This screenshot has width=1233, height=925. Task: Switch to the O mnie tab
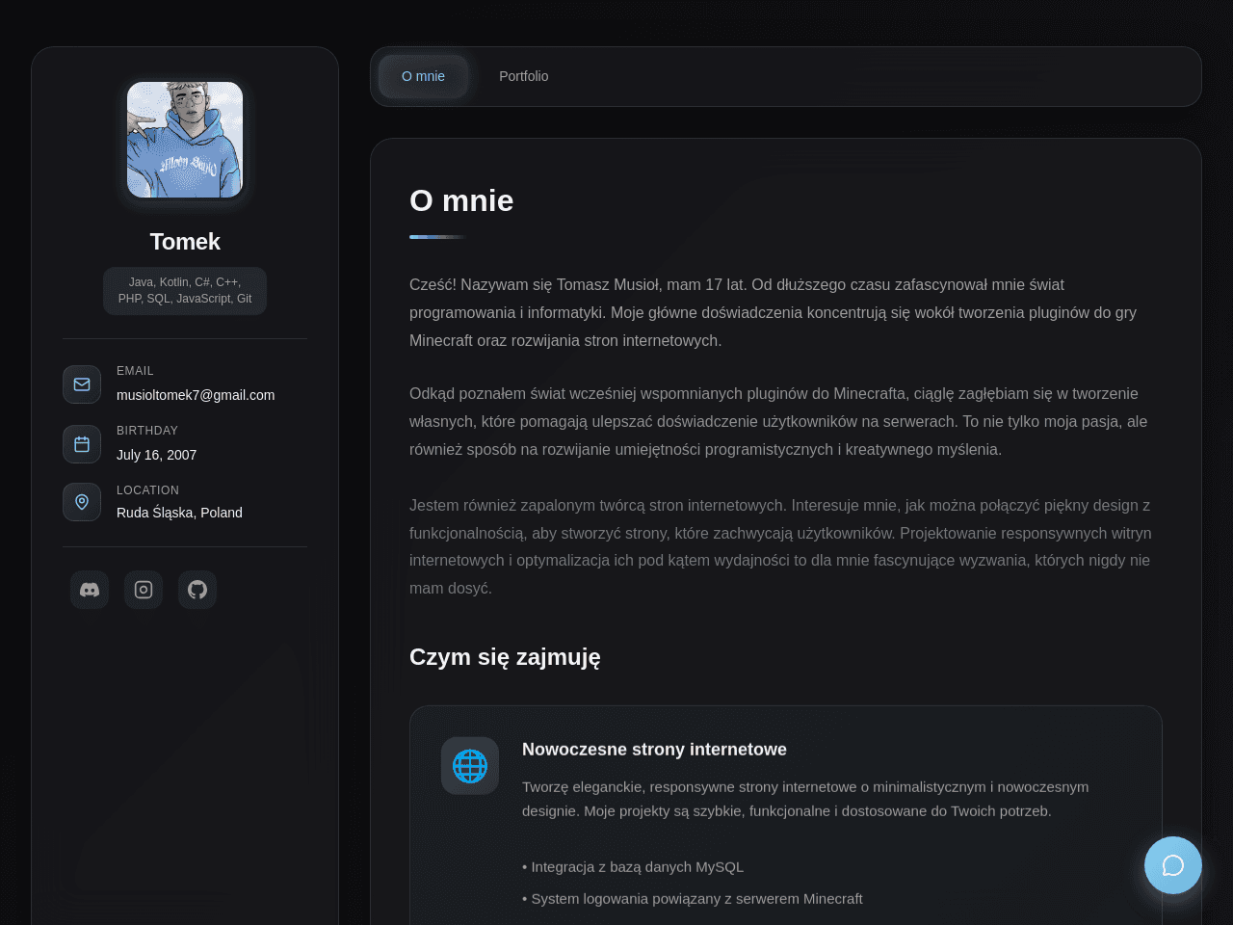tap(423, 76)
